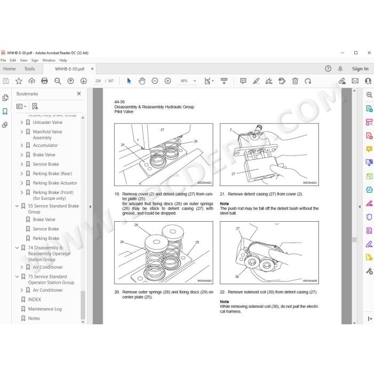Rotate the page clockwise
This screenshot has width=374, height=374.
308,81
